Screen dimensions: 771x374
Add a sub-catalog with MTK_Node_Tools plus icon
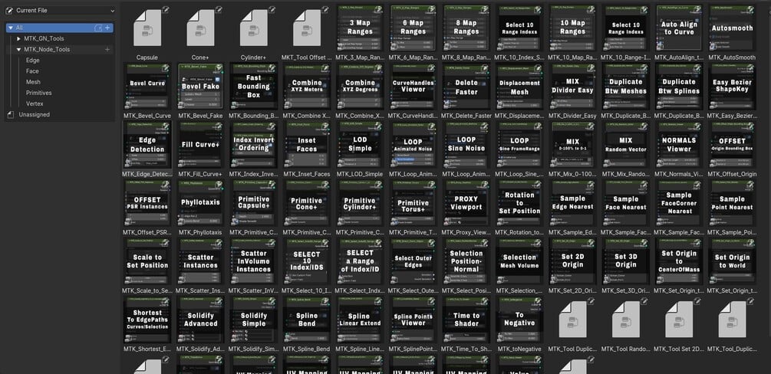(x=107, y=50)
